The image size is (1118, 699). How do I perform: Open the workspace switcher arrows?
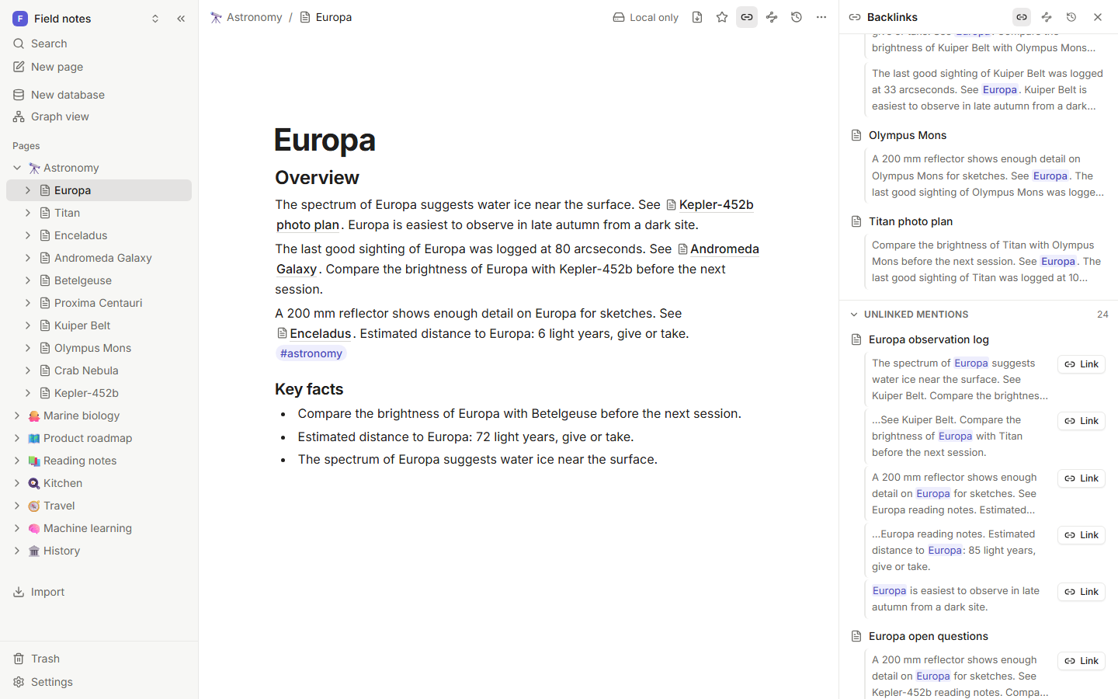155,19
